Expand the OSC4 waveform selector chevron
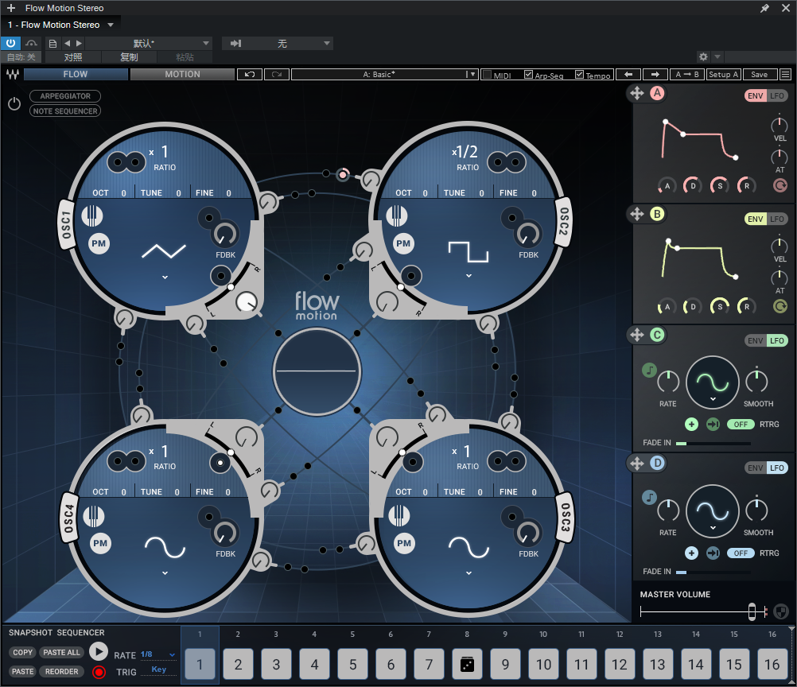Screen dimensions: 797x687 coord(165,573)
